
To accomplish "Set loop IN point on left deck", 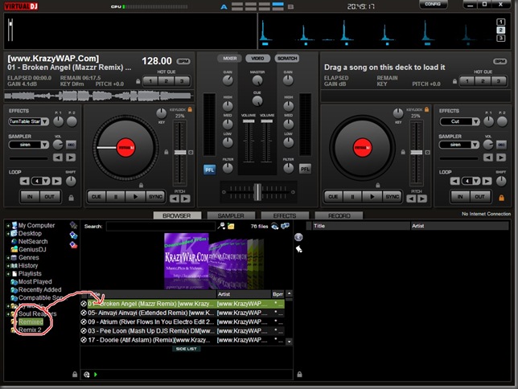I will [30, 197].
